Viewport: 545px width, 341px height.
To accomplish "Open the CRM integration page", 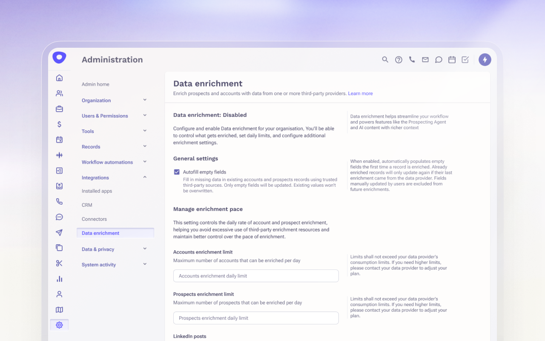I will (x=87, y=205).
